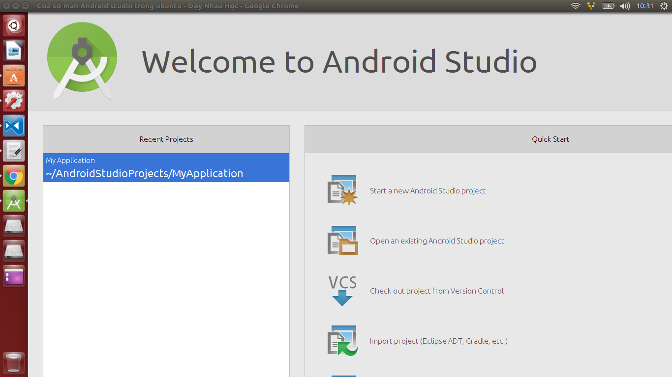
Task: Click the Quick Start panel header
Action: click(x=550, y=139)
